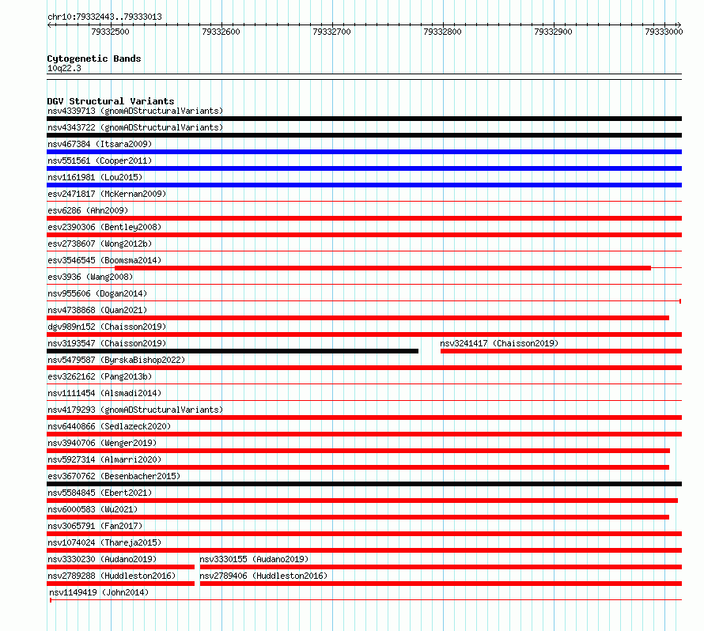Click the chr10:79332443..79333013 coordinate label
This screenshot has height=631, width=704.
pyautogui.click(x=104, y=17)
